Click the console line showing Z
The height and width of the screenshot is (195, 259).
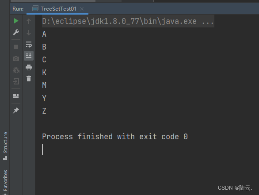pos(44,111)
